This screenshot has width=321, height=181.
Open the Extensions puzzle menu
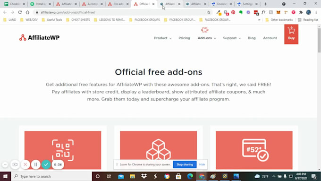point(301,12)
